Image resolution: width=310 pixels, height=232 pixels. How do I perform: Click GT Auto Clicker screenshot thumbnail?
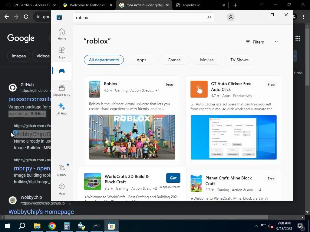(234, 137)
